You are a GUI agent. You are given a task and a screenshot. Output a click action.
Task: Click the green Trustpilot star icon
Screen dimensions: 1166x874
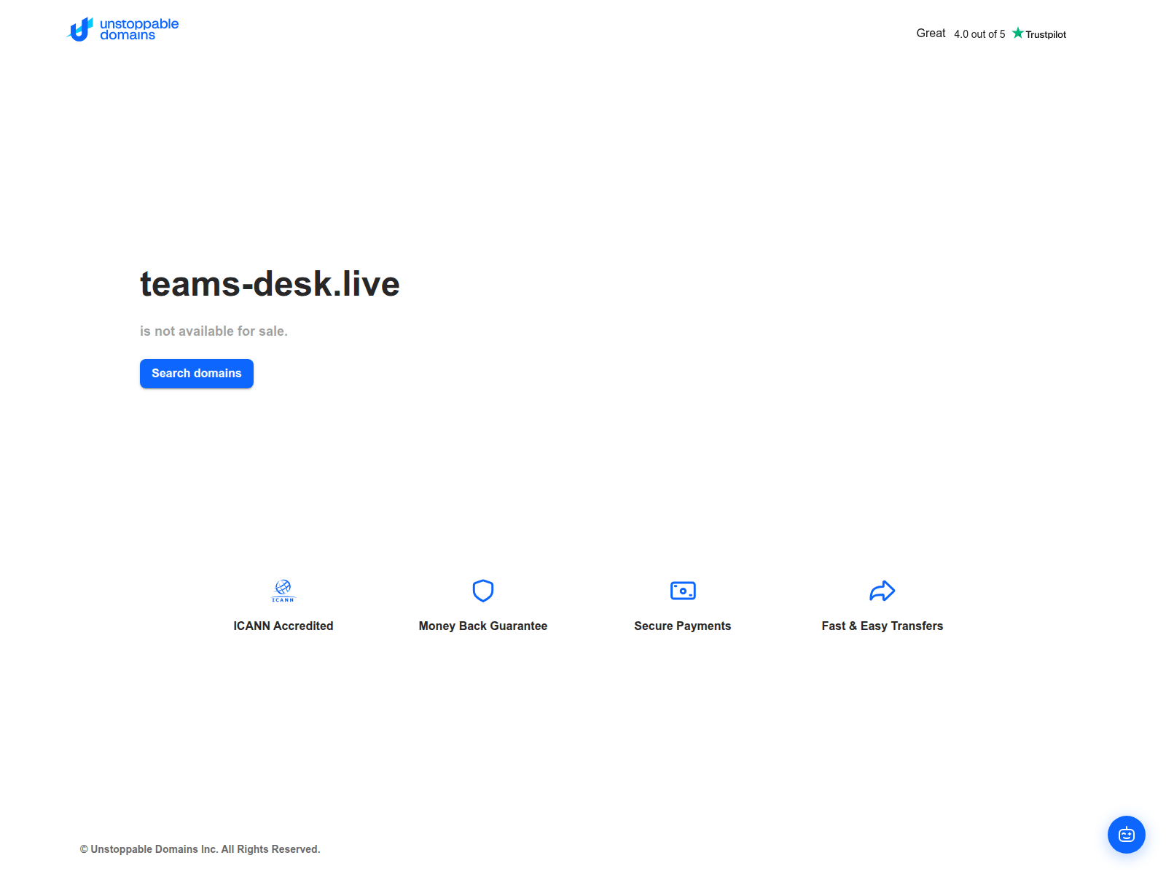click(x=1018, y=33)
